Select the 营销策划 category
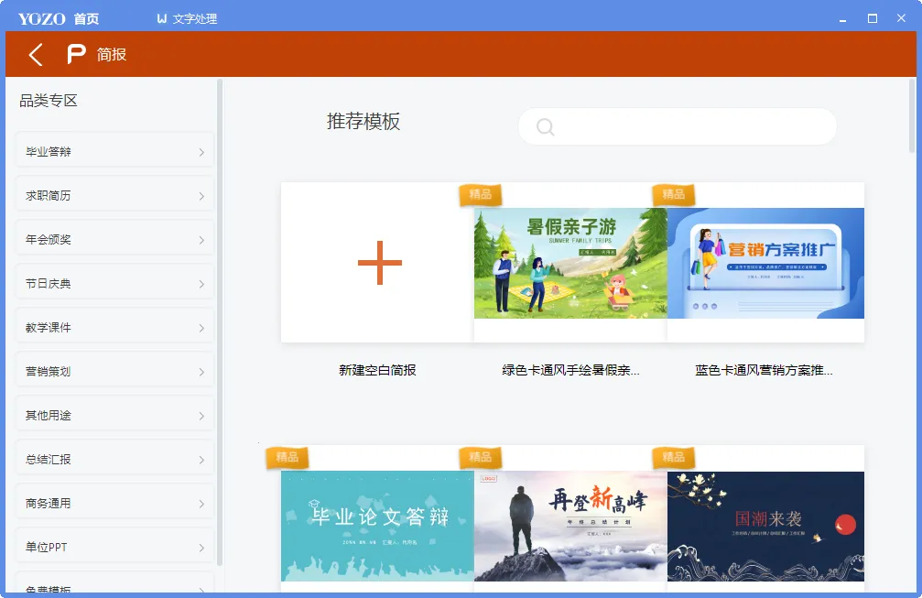The image size is (922, 598). coord(114,372)
